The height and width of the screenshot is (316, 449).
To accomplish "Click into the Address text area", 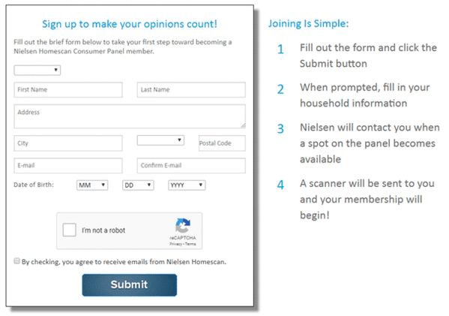I will click(130, 116).
